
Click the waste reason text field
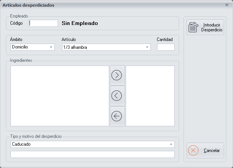tap(92, 155)
